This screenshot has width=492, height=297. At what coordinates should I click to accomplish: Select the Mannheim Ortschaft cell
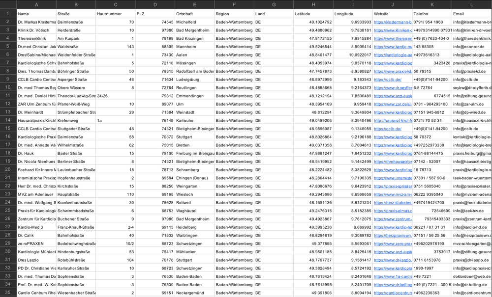click(x=194, y=47)
